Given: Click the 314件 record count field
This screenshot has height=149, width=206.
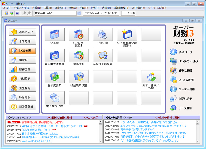Looking at the screenshot, I should point(128,13).
